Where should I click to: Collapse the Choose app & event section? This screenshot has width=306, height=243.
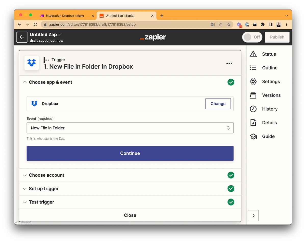click(x=25, y=82)
